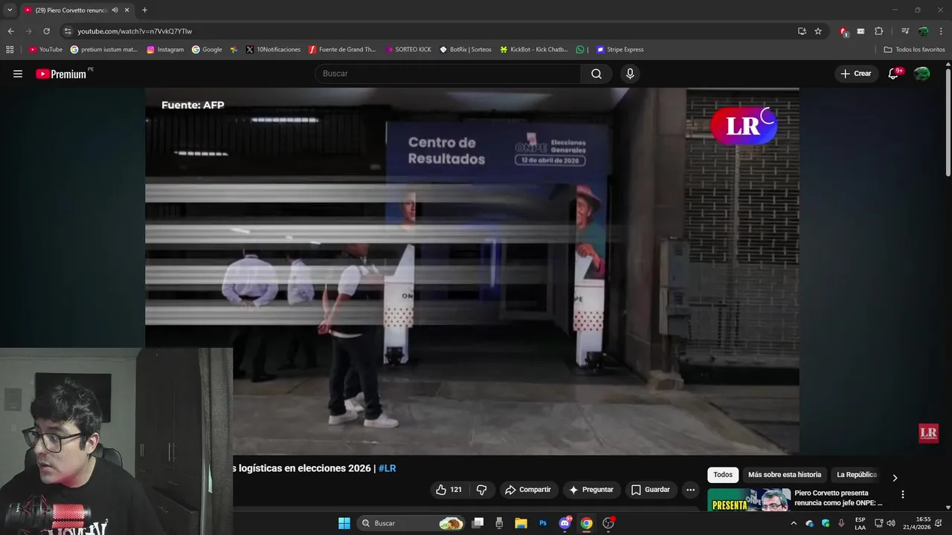Screen dimensions: 952x535
Task: Open volume control in system tray
Action: pos(891,523)
